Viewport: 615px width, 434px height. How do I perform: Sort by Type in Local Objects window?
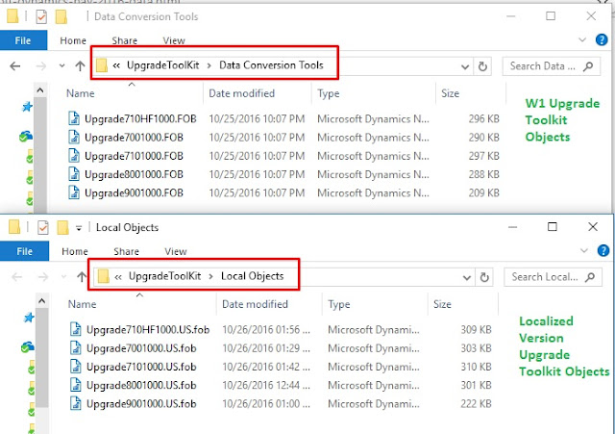coord(339,304)
